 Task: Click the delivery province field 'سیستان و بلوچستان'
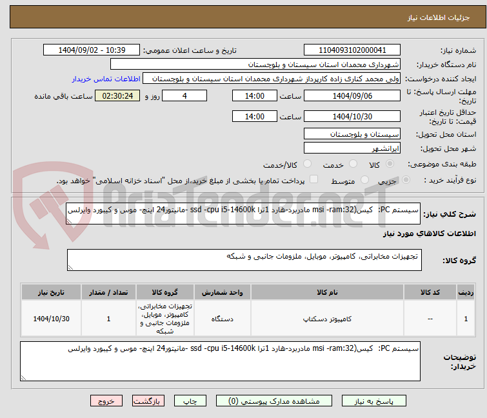click(x=352, y=134)
